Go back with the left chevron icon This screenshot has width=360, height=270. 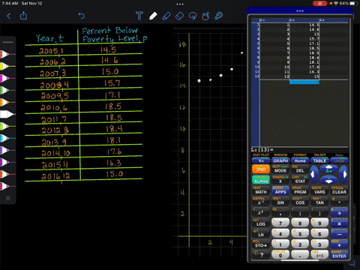[x=9, y=16]
